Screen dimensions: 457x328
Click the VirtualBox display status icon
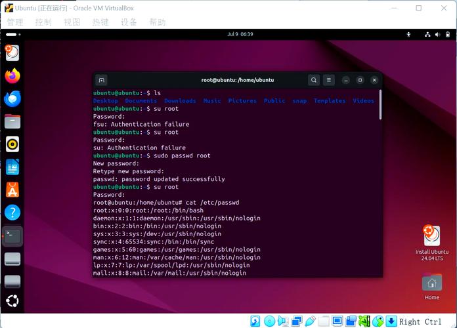coord(337,321)
